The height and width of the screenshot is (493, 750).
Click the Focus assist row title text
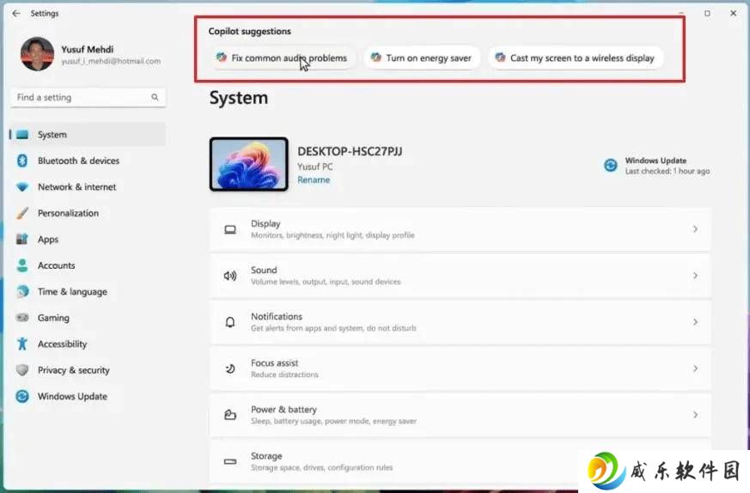coord(274,363)
